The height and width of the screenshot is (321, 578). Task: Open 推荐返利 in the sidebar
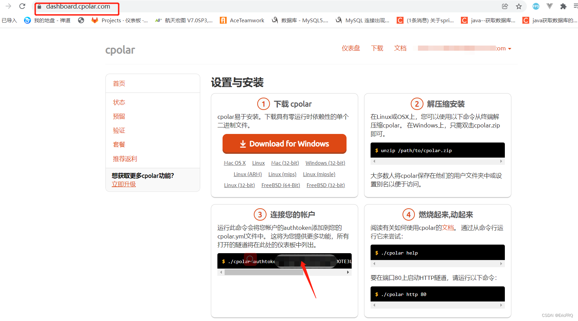[x=125, y=159]
